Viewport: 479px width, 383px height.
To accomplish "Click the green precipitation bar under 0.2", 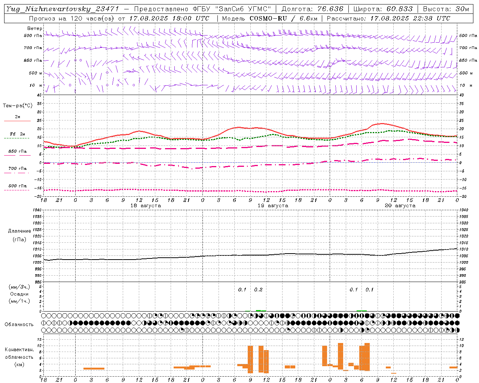I will (x=261, y=310).
